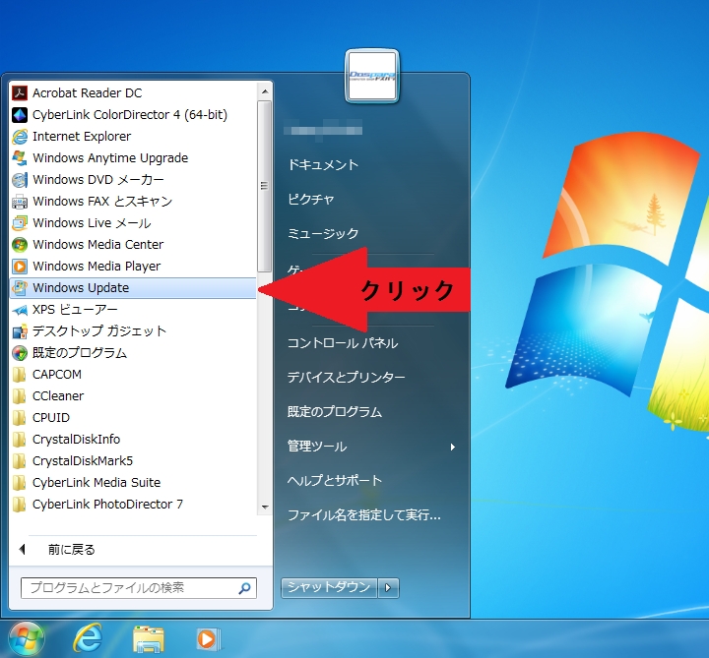Open the shutdown options arrow

click(x=388, y=588)
